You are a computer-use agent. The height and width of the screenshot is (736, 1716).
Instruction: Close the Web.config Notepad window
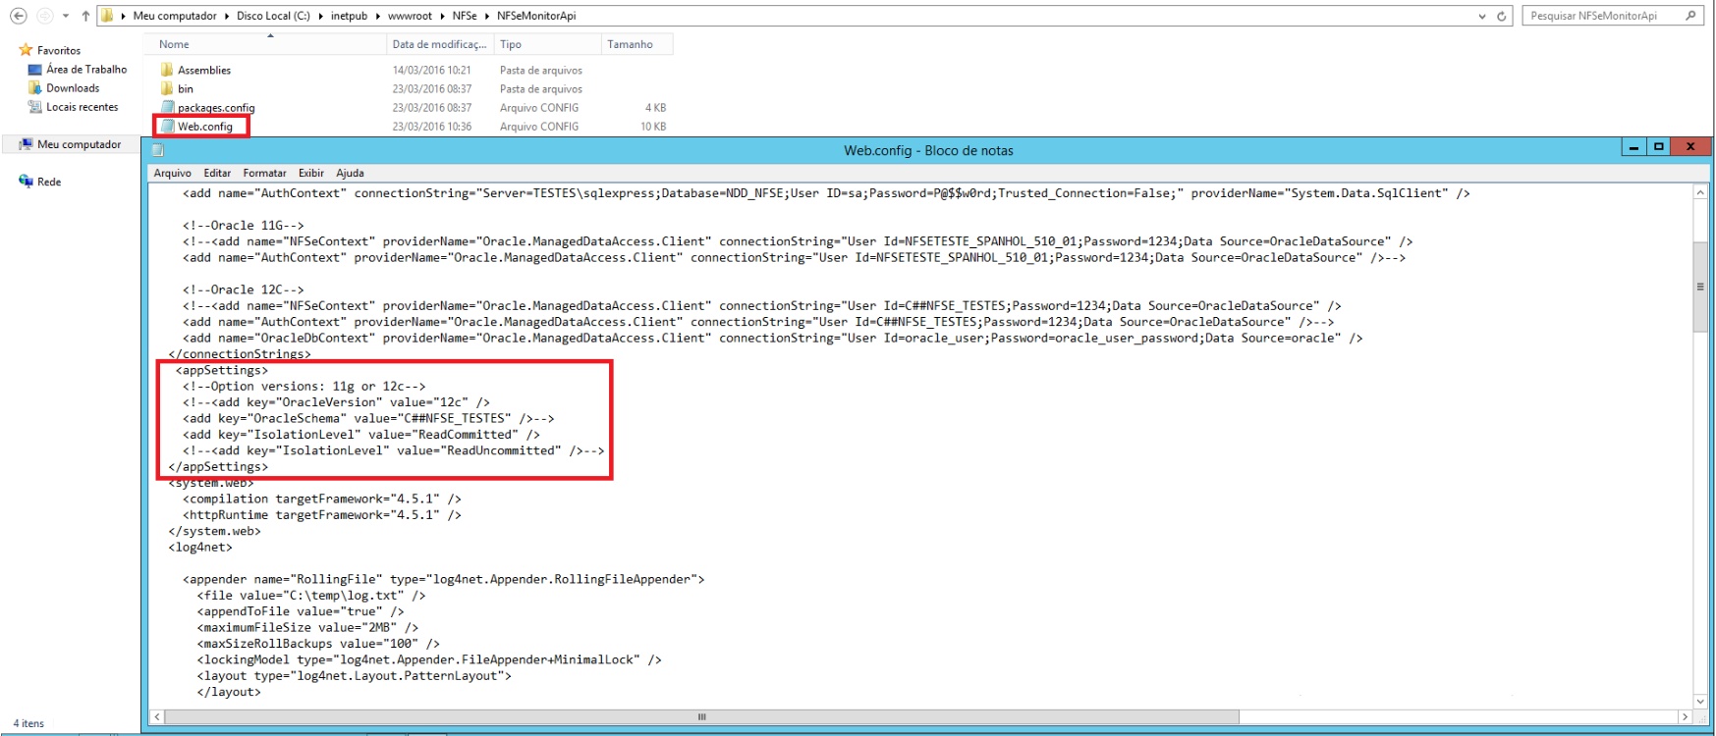click(x=1690, y=147)
